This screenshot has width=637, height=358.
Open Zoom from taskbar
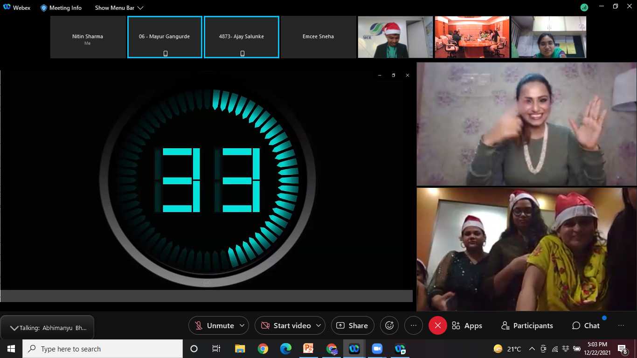tap(377, 349)
